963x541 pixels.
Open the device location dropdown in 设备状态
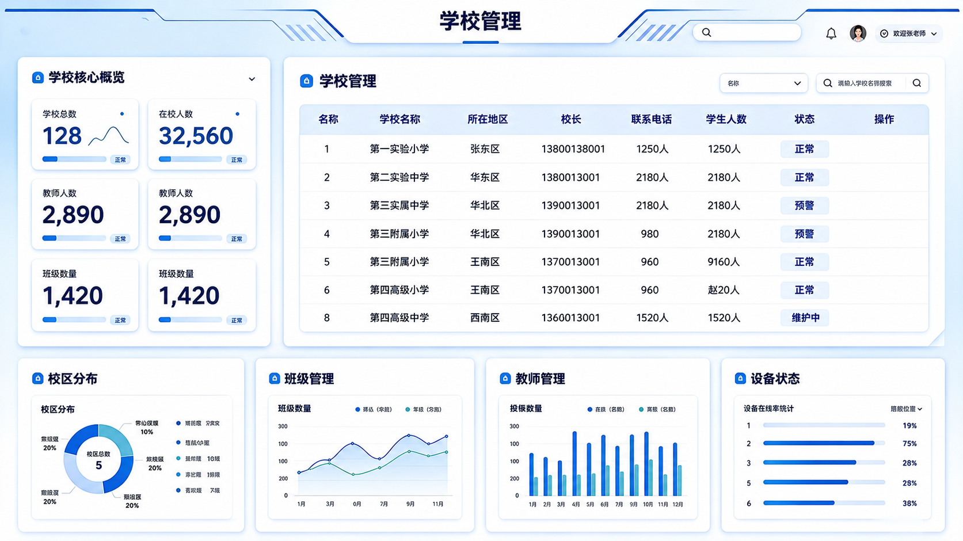pyautogui.click(x=907, y=409)
